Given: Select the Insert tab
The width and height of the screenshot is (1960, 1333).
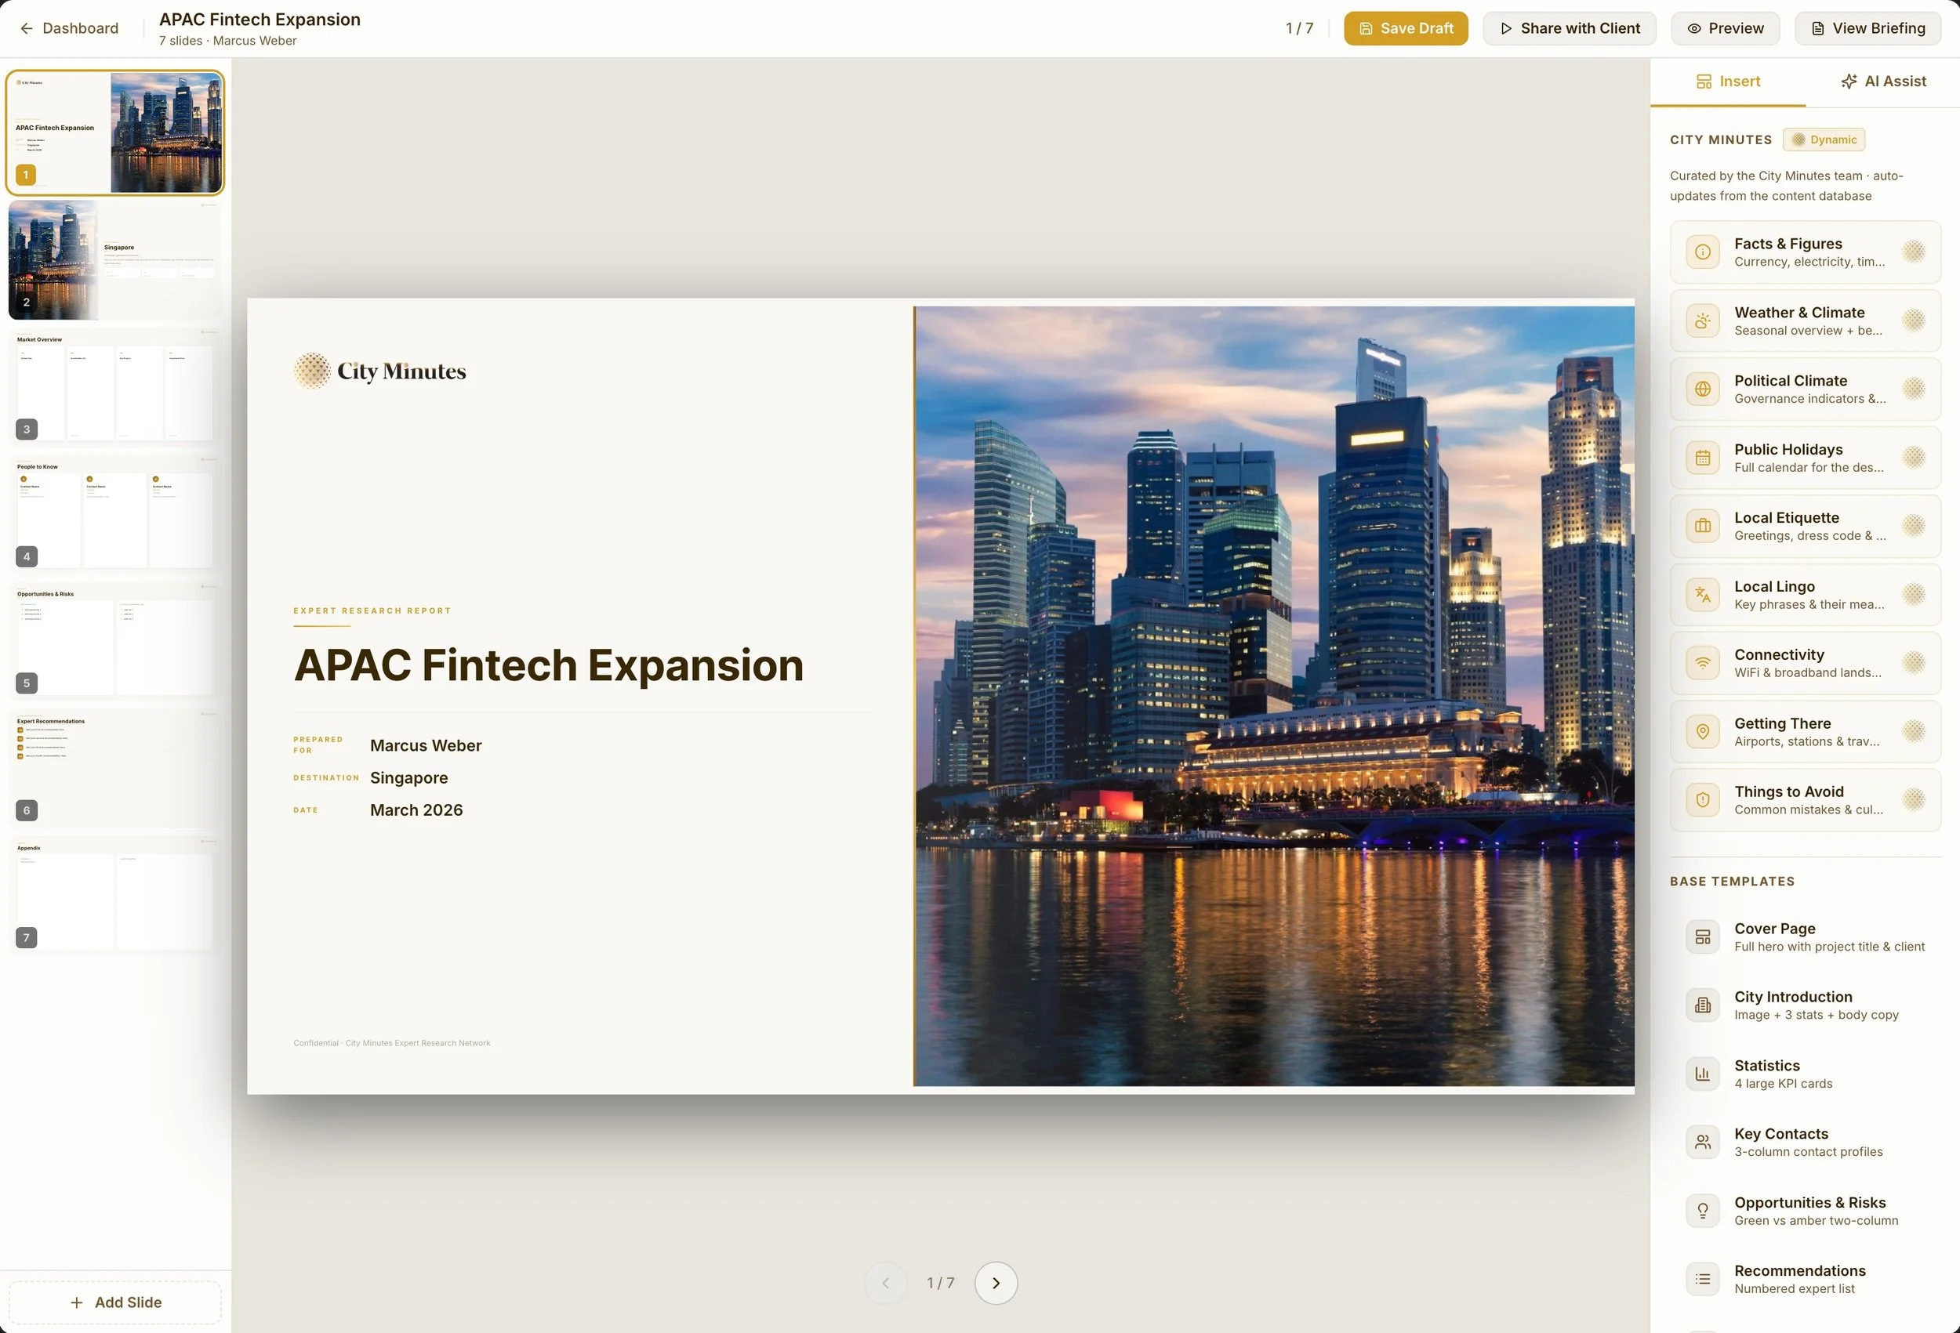Looking at the screenshot, I should [x=1727, y=82].
